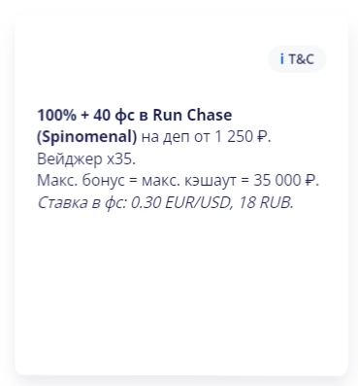This screenshot has width=358, height=386.
Task: Click the "1 250" minimum deposit amount
Action: 233,137
